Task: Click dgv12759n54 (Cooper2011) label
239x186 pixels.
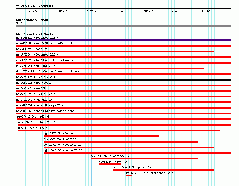Action: [x=63, y=145]
